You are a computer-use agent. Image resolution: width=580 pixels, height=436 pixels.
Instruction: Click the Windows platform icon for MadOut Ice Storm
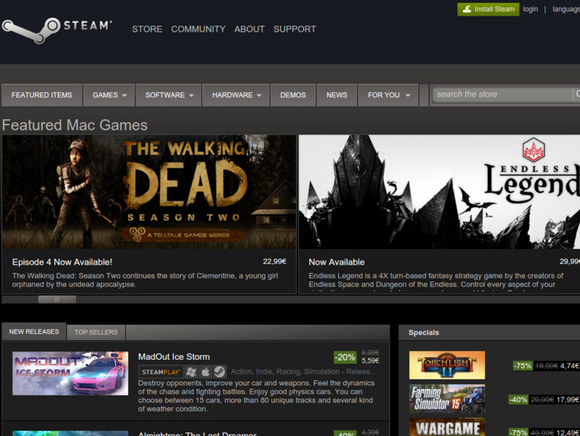191,372
